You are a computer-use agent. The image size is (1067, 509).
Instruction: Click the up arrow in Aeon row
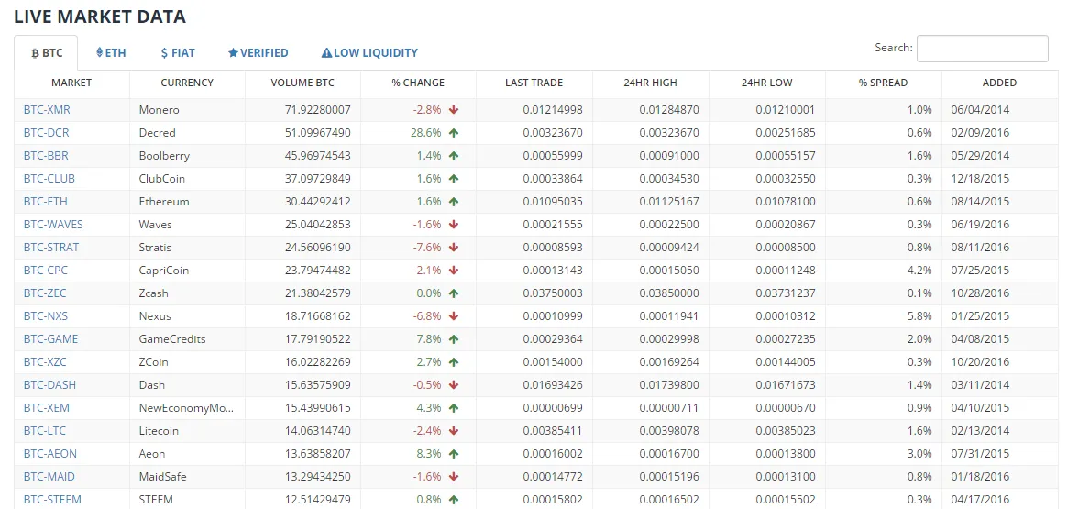coord(454,453)
